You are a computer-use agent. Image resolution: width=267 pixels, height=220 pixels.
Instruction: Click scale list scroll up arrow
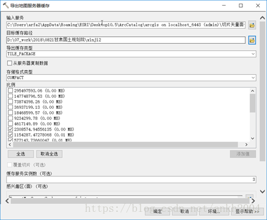point(252,91)
